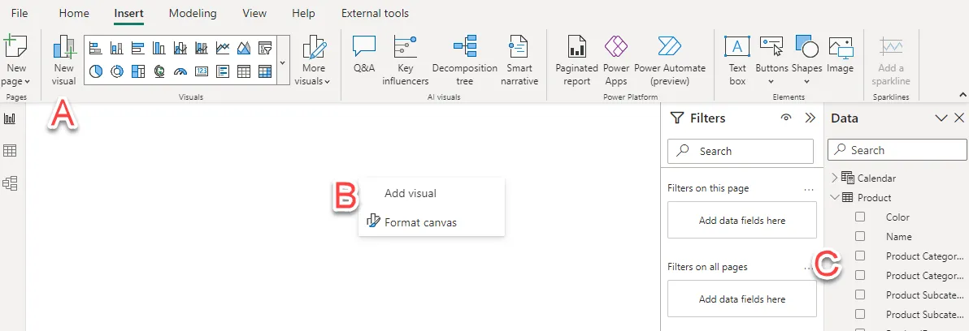Check the Color field checkbox

(x=860, y=217)
